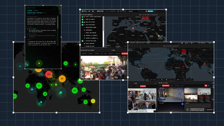Click the ship icon beside Trafic maritime
This screenshot has height=126, width=224.
(85, 44)
